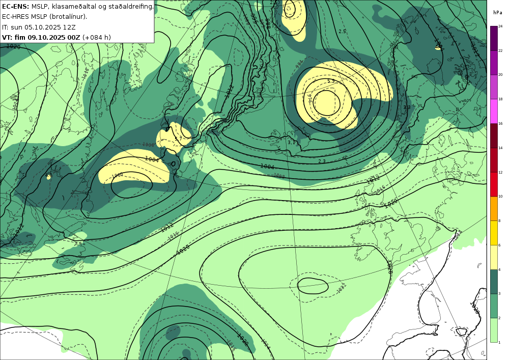
Task: Pick the orange 8–10 hPa legend segment
Action: pos(494,208)
